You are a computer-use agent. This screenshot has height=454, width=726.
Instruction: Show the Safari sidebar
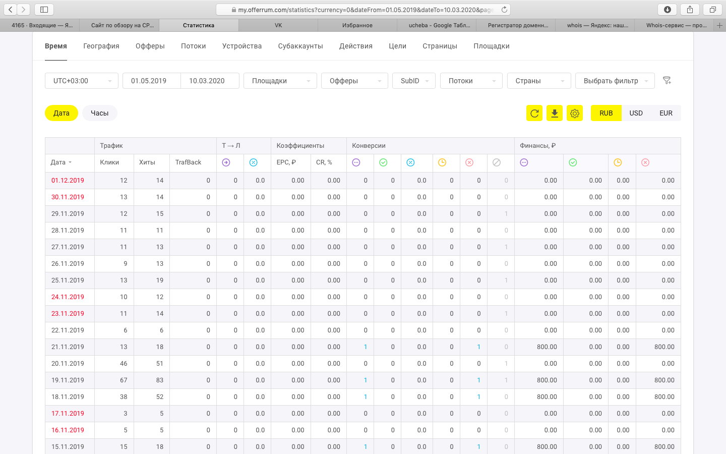point(44,10)
